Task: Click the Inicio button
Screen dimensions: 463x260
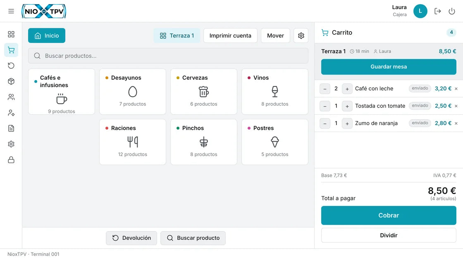Action: (47, 35)
